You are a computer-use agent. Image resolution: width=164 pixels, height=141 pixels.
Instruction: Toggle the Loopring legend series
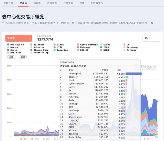pos(61,50)
